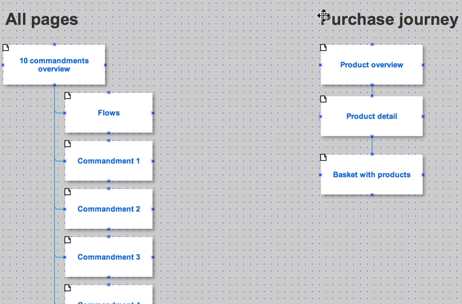Viewport: 462px width, 304px height.
Task: Click bottom connection point of Basket with products
Action: tap(372, 195)
